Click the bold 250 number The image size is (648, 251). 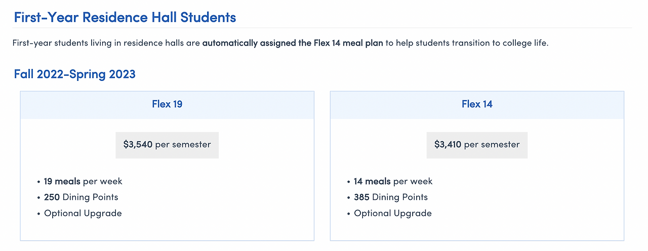click(x=52, y=197)
